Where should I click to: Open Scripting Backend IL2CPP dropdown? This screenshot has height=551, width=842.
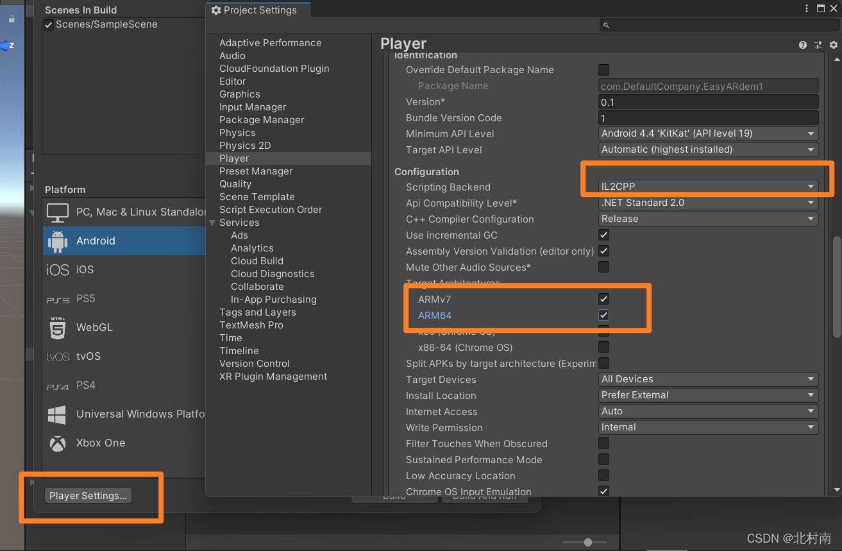coord(708,187)
